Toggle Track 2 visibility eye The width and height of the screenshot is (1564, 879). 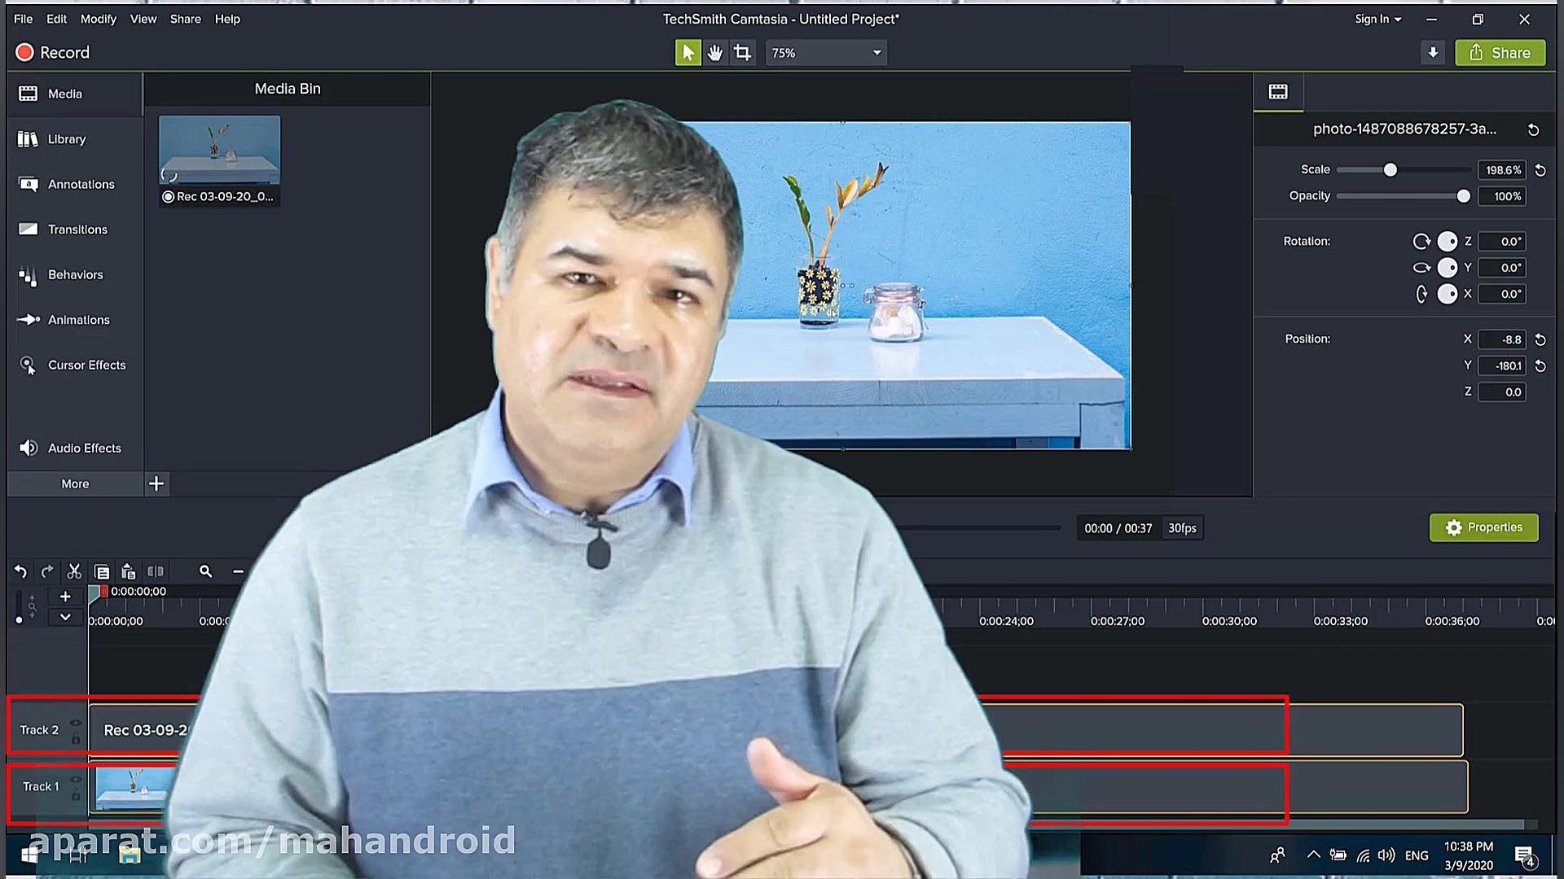76,723
